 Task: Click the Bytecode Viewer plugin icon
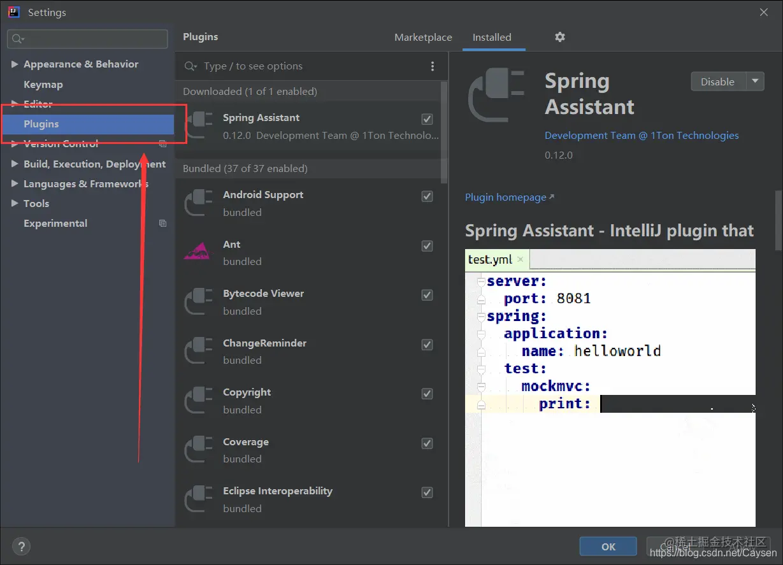[199, 302]
